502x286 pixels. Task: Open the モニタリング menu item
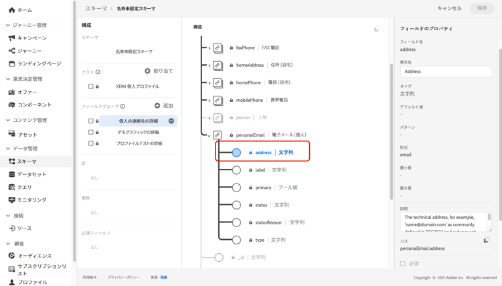coord(31,200)
